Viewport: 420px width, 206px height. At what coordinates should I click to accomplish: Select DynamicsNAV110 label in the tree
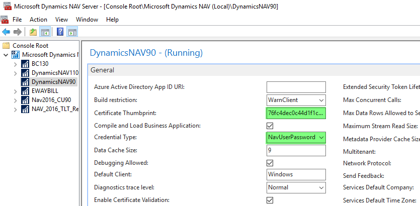pyautogui.click(x=55, y=73)
